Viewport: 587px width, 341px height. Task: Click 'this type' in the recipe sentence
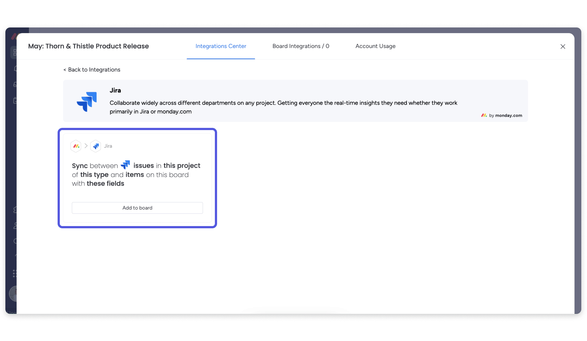(x=94, y=175)
